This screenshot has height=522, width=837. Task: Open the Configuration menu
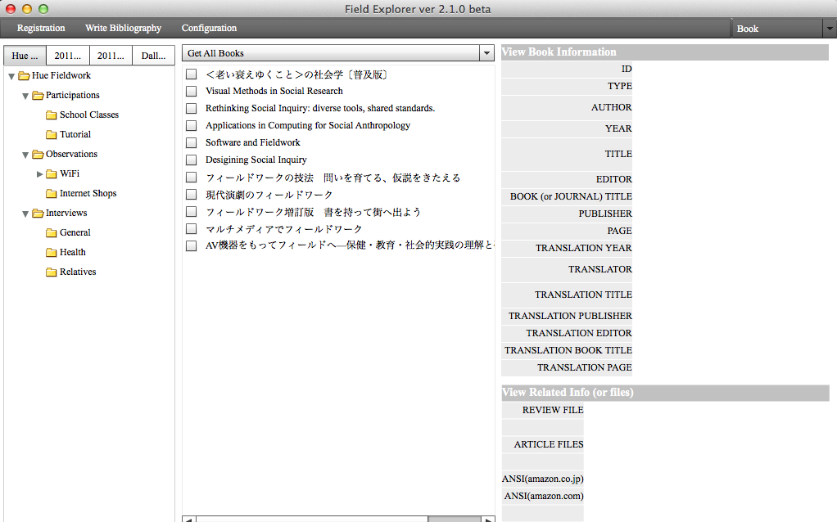coord(209,28)
